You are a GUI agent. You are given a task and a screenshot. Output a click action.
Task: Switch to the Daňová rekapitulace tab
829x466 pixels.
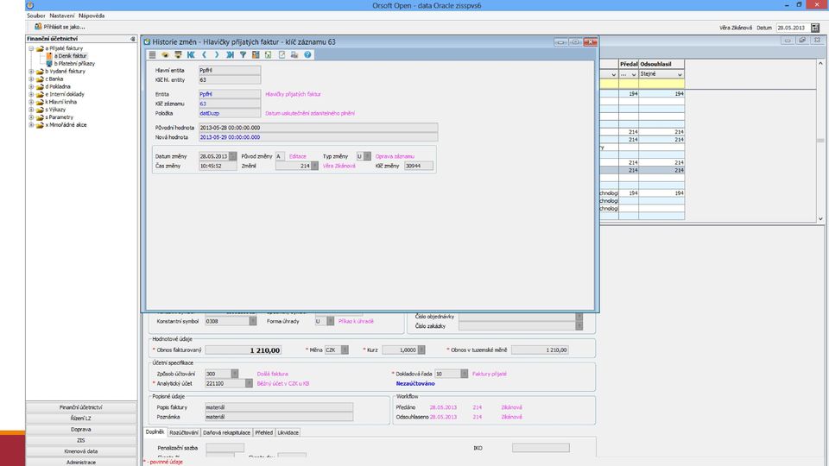pyautogui.click(x=227, y=432)
